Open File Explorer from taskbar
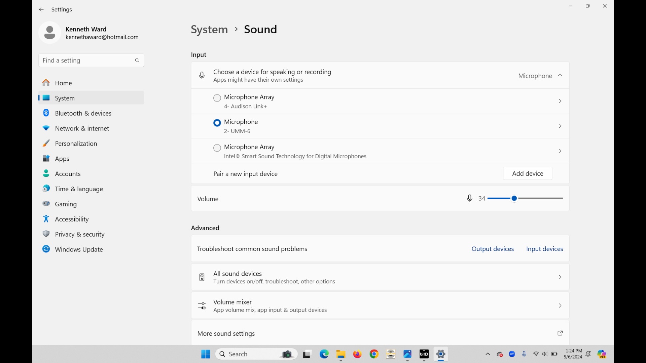Image resolution: width=646 pixels, height=363 pixels. (x=341, y=354)
